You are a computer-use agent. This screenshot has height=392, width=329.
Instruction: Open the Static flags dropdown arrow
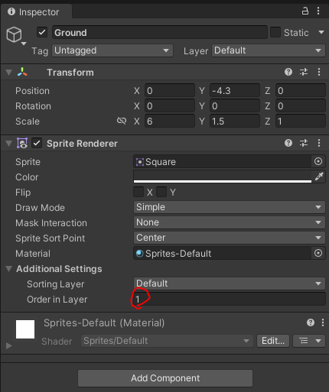tap(321, 32)
